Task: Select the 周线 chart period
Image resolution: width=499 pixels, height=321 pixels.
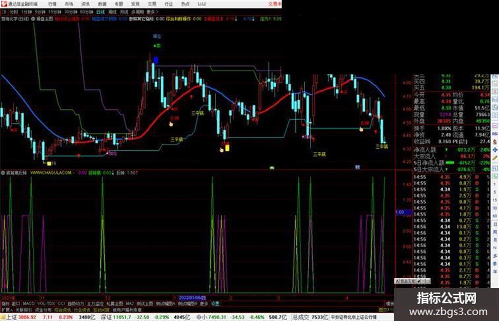Action: point(112,12)
